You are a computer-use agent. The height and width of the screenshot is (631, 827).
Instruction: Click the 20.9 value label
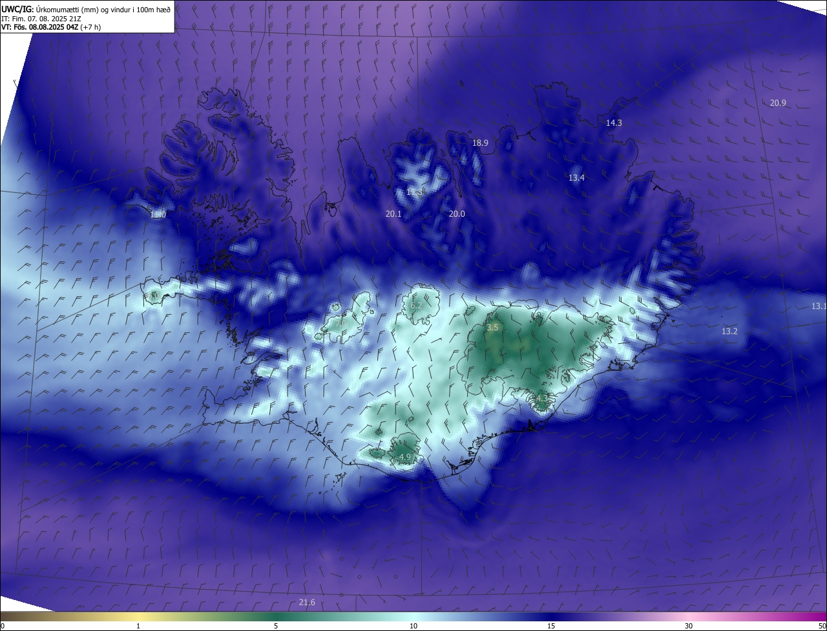click(778, 103)
